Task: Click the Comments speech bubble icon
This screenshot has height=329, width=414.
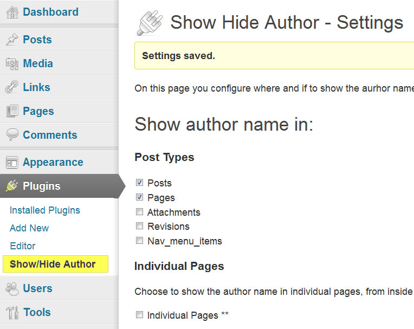Action: click(x=12, y=135)
